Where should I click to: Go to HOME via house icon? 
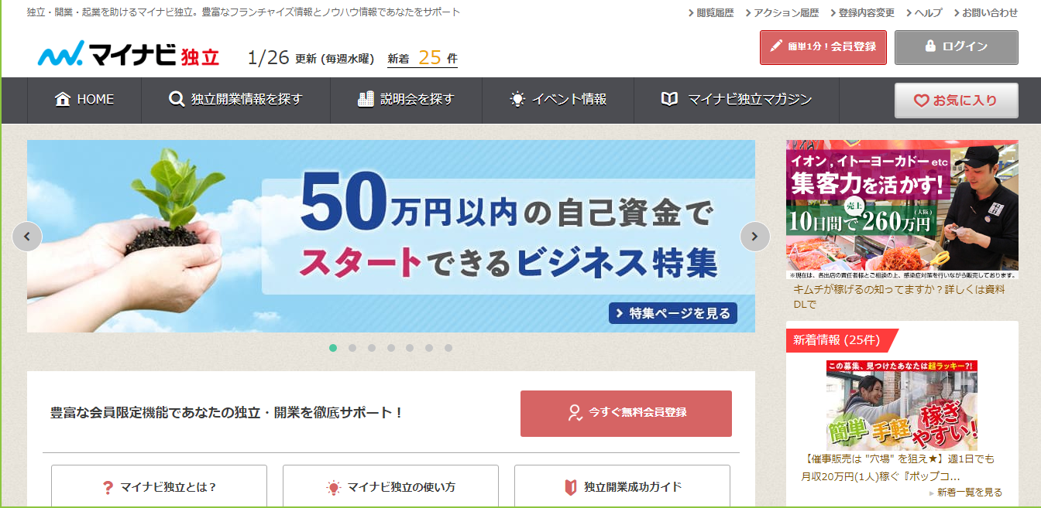pos(63,100)
